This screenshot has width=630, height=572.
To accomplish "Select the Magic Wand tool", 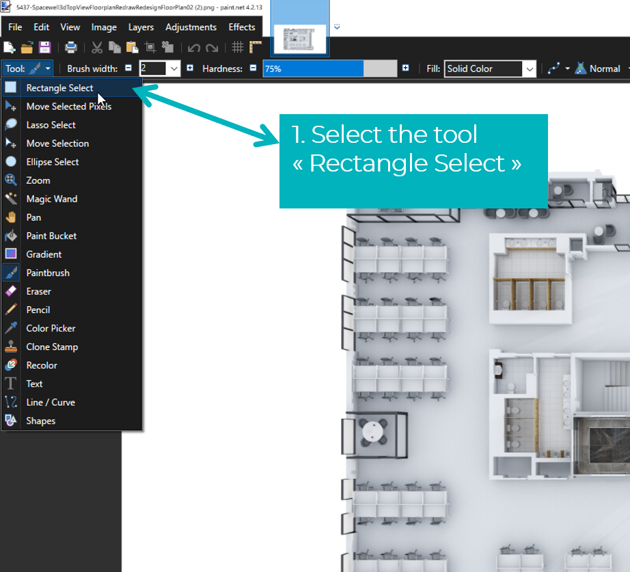I will point(72,199).
